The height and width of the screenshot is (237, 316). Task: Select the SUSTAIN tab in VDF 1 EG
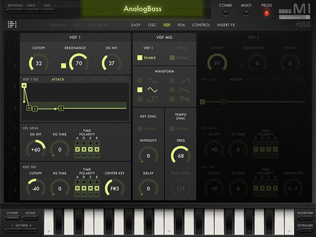pyautogui.click(x=99, y=80)
